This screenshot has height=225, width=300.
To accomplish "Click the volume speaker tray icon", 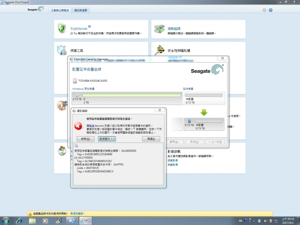I will pos(265,221).
